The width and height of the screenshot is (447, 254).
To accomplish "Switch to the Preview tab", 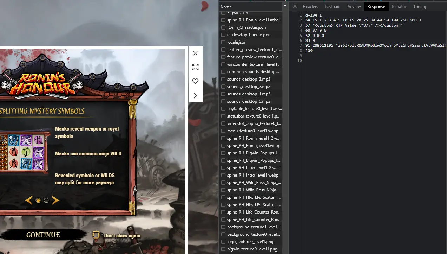I will coord(353,7).
